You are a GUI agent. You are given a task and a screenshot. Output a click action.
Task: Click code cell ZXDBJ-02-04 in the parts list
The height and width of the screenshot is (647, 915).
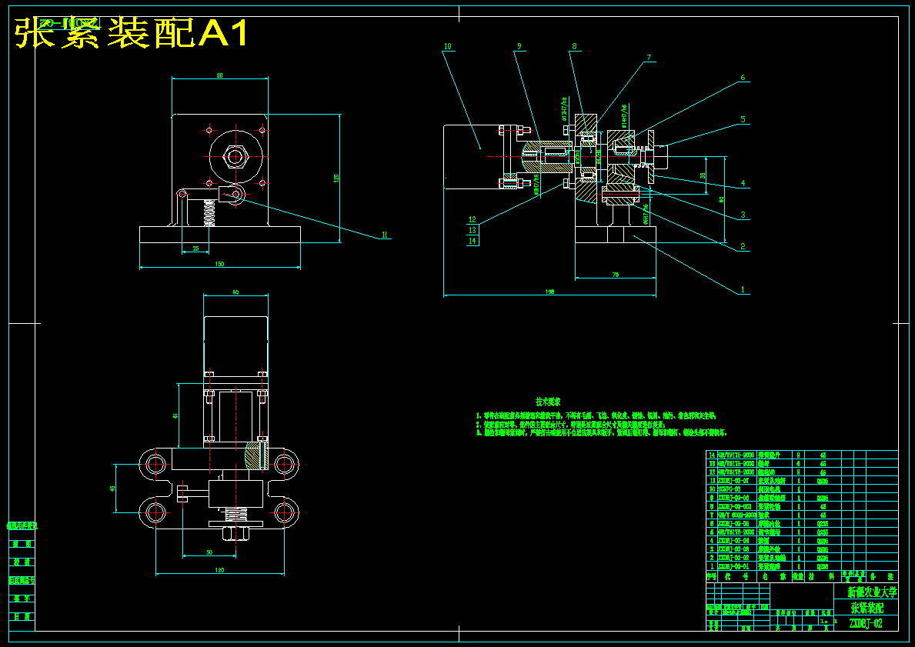(x=733, y=540)
